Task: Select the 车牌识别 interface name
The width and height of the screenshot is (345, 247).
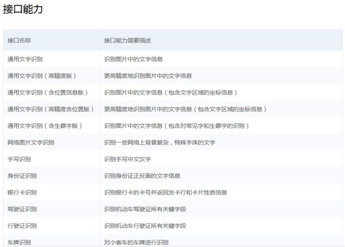Action: coord(19,242)
